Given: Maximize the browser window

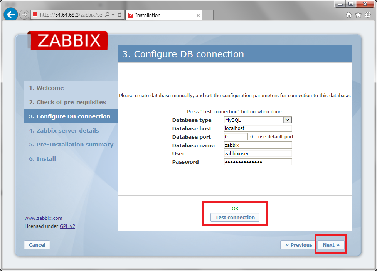Looking at the screenshot, I should [351, 4].
